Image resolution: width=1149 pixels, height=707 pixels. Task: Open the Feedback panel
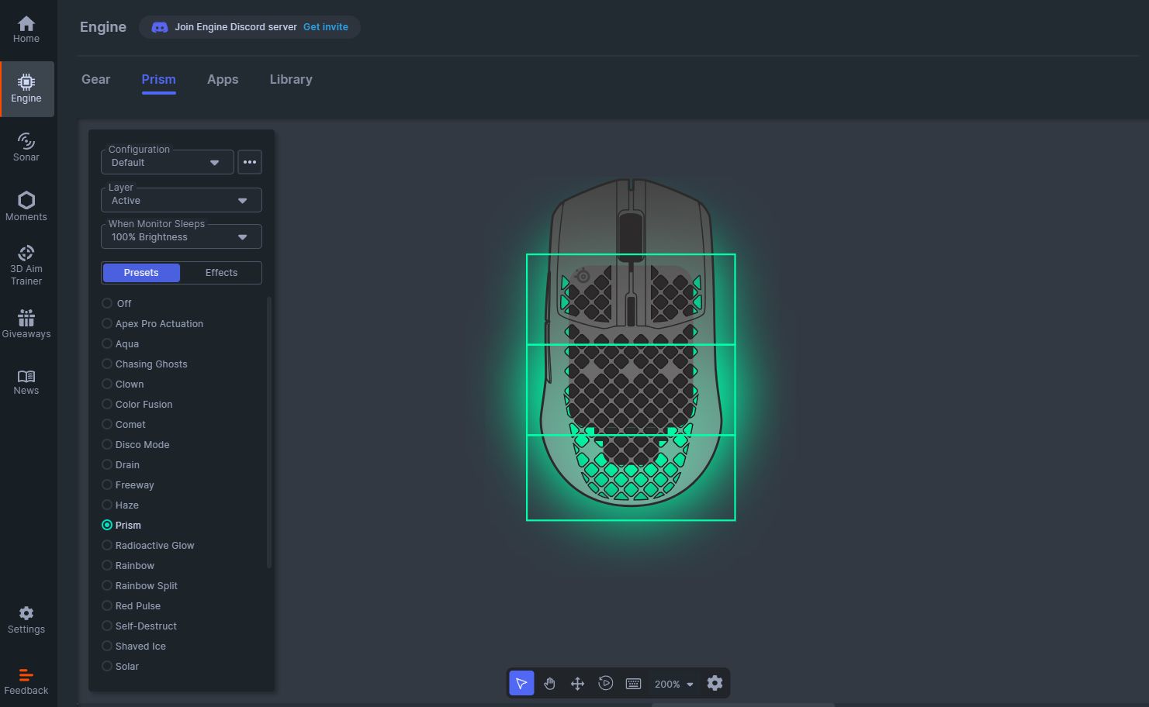[x=26, y=681]
